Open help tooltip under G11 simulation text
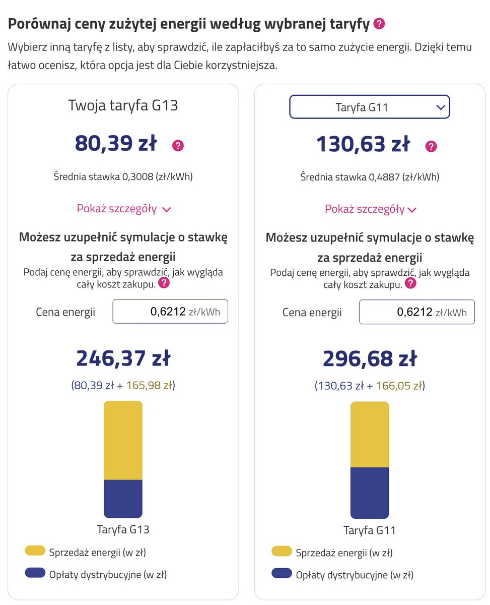This screenshot has width=490, height=605. coord(411,283)
